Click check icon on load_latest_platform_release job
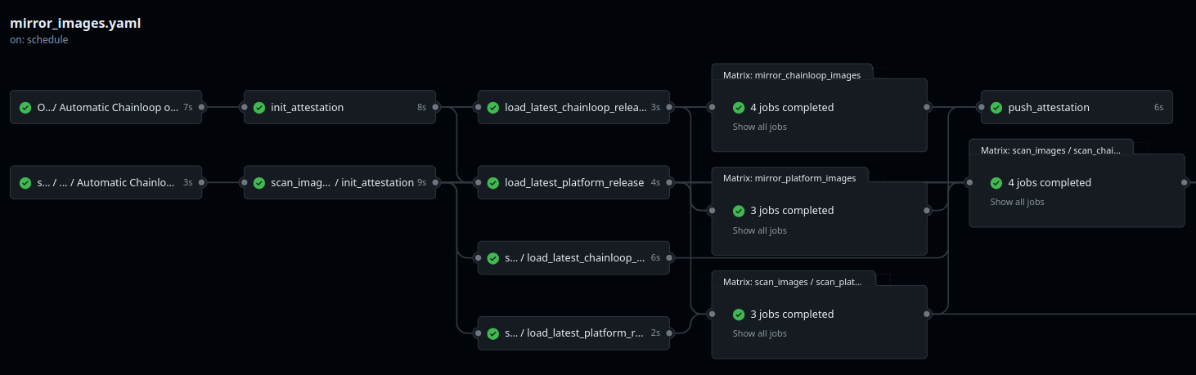Screen dimensions: 1196x375 [493, 182]
